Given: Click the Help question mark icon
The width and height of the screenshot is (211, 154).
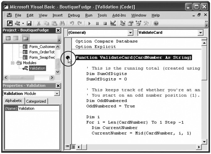Looking at the screenshot, I should pyautogui.click(x=156, y=23).
